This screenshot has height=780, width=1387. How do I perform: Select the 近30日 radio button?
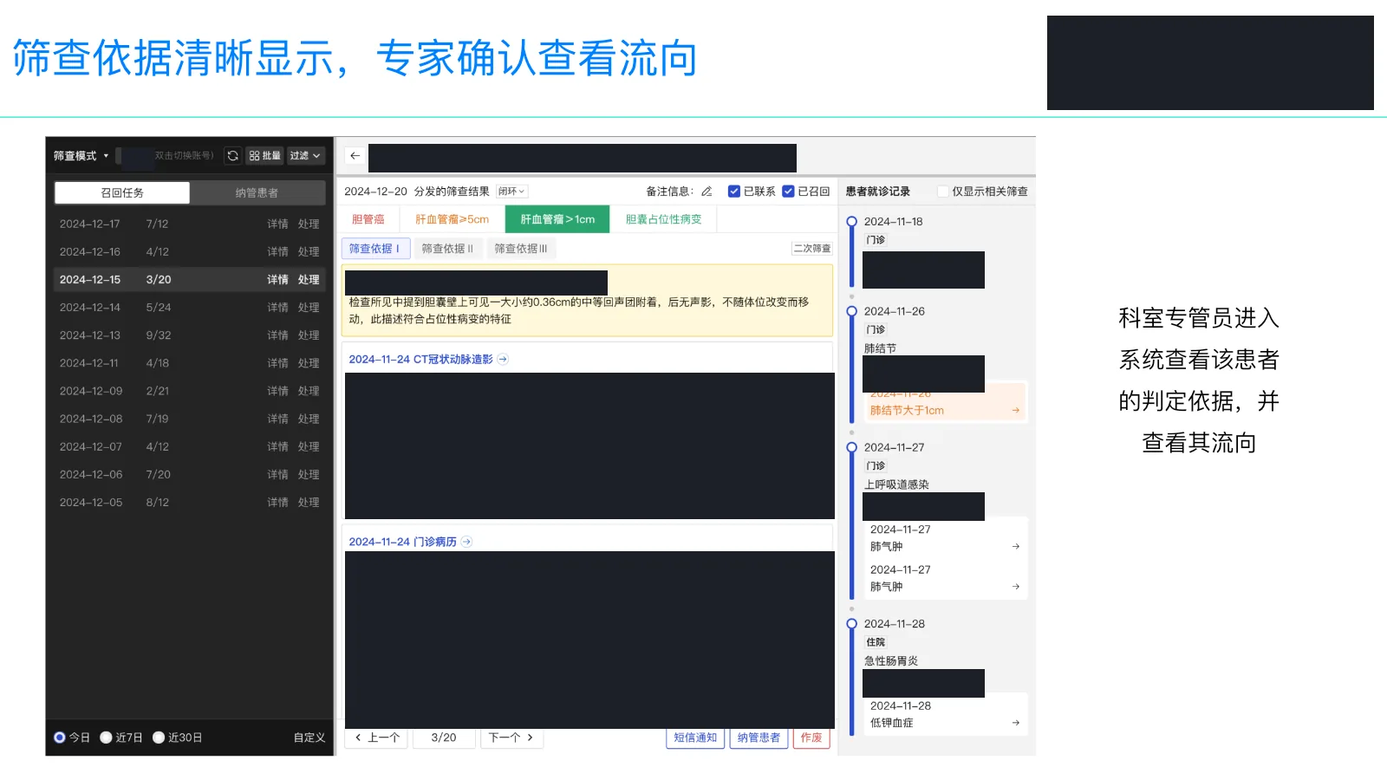[159, 738]
